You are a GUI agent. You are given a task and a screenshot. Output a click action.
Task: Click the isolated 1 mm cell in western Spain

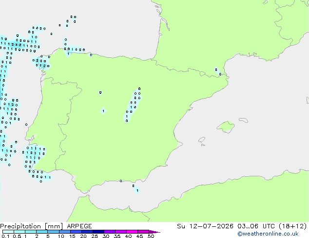coord(103,111)
